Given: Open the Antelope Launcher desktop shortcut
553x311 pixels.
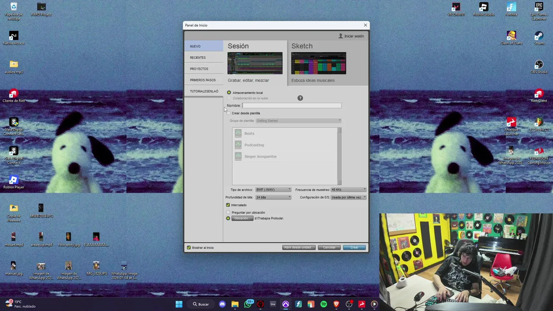Looking at the screenshot, I should 511,127.
